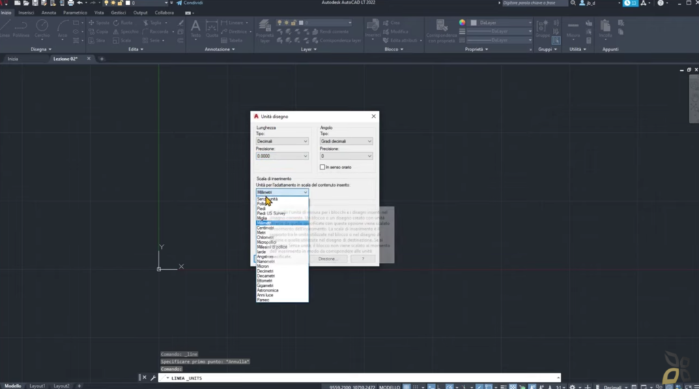Add new drawing tab with plus
Image resolution: width=699 pixels, height=389 pixels.
(x=102, y=59)
